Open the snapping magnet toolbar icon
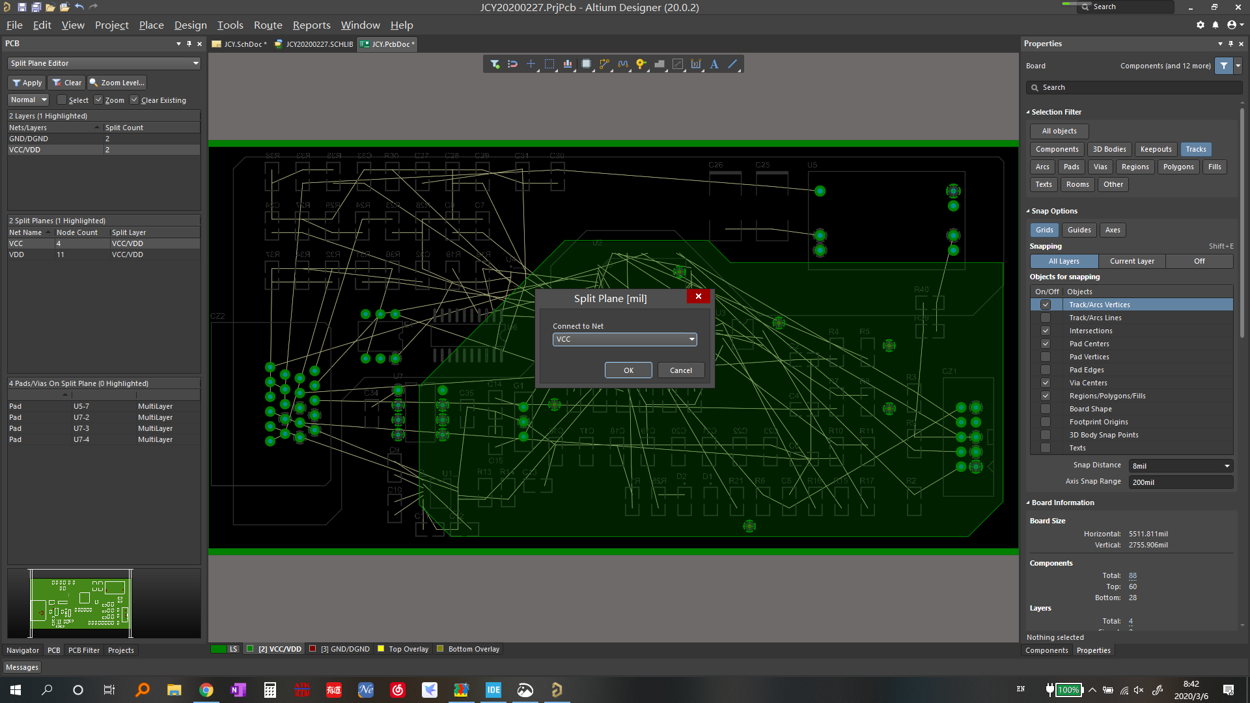 click(x=512, y=64)
